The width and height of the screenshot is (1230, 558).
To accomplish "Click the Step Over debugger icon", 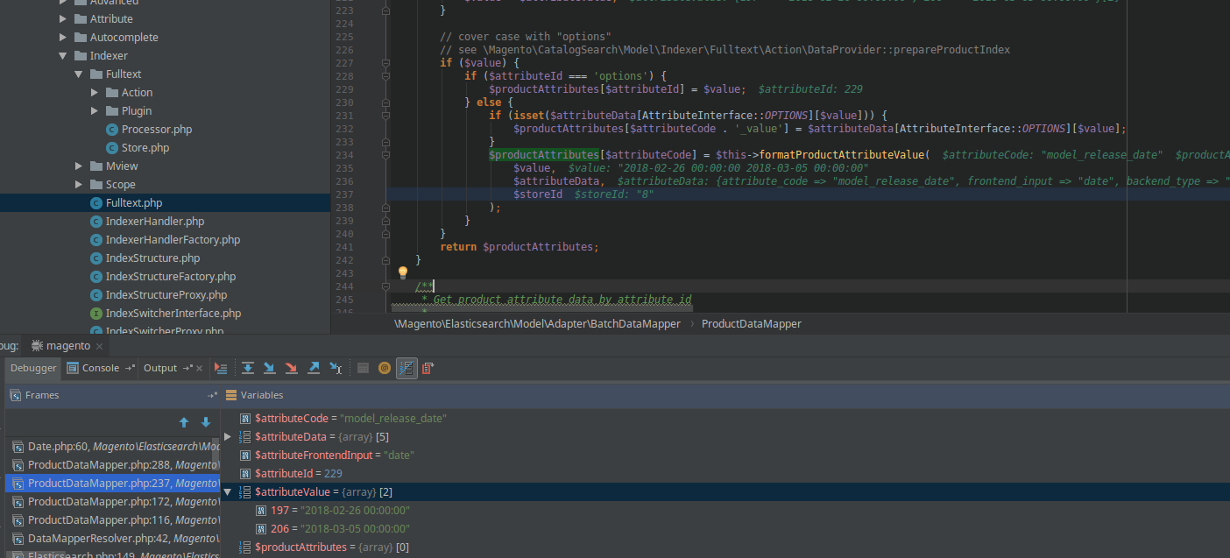I will tap(248, 368).
